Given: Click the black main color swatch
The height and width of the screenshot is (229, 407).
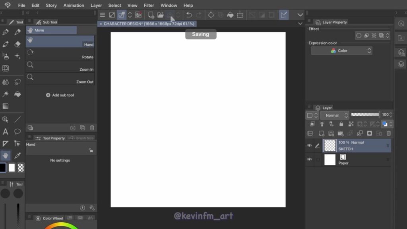Looking at the screenshot, I should 3,168.
